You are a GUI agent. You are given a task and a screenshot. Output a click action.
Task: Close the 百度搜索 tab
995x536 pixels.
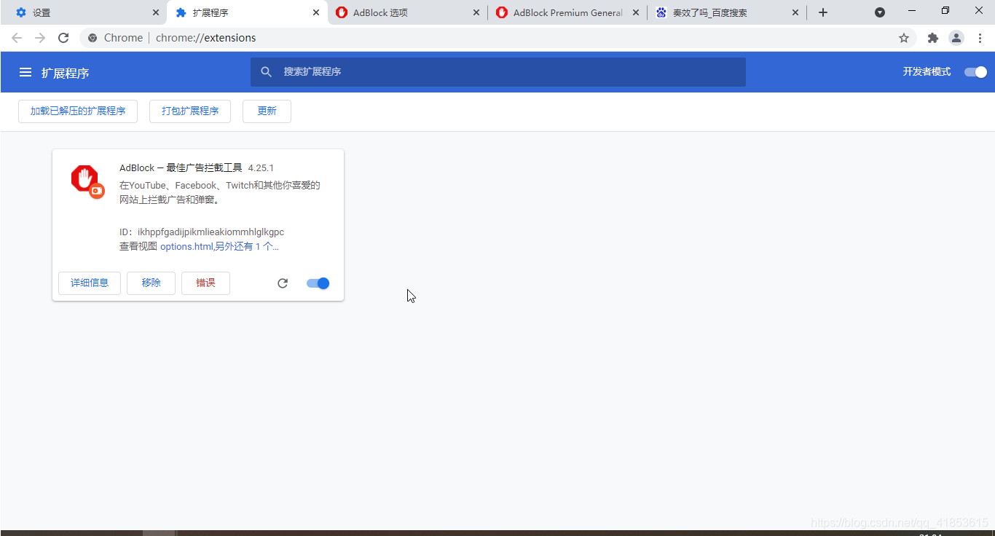pos(795,12)
